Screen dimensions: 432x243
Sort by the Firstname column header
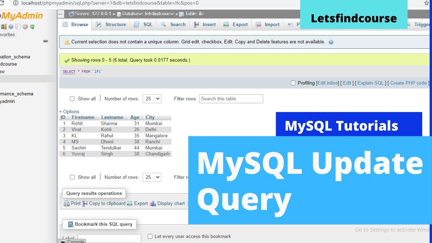click(83, 117)
